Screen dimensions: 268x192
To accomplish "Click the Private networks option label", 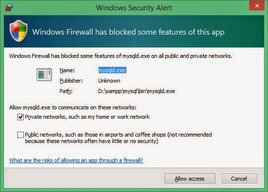I will click(x=87, y=117).
